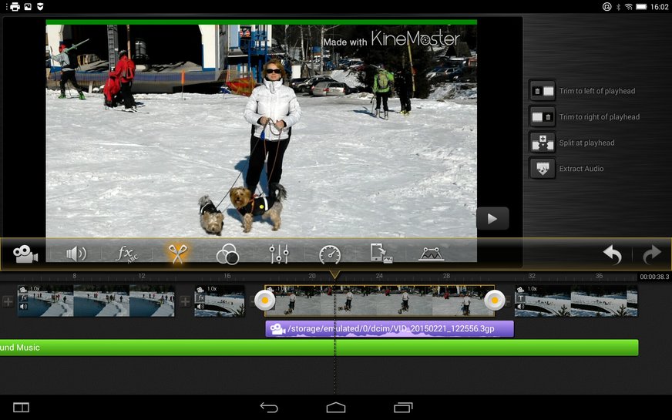This screenshot has height=420, width=672.
Task: Click the Split at playhead icon
Action: [x=542, y=143]
